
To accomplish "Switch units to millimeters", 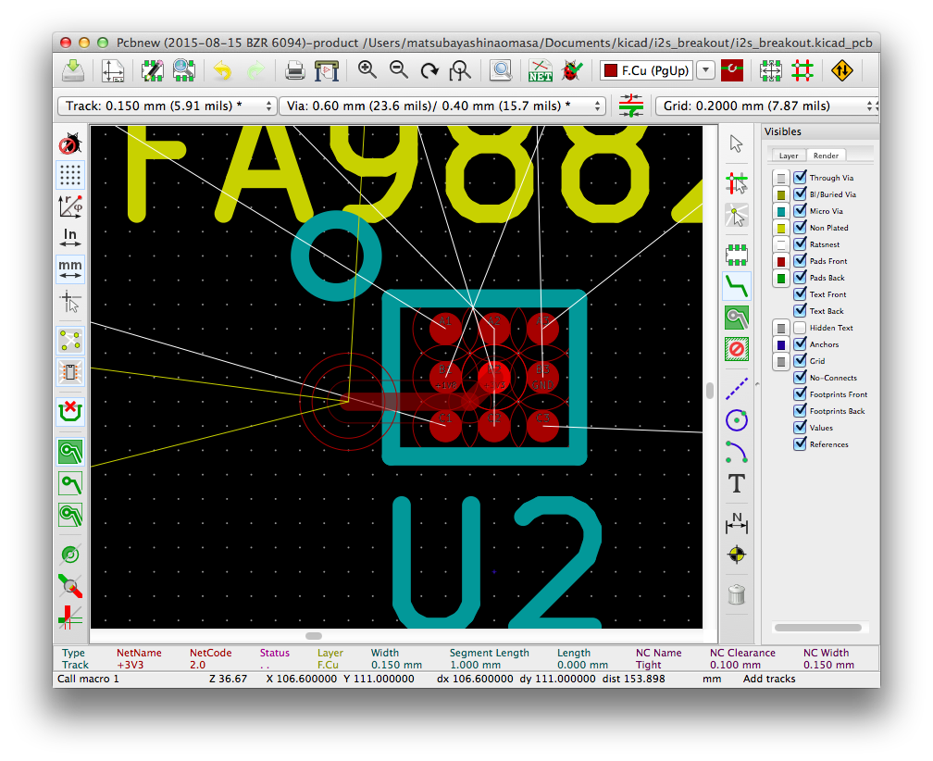I will tap(70, 268).
